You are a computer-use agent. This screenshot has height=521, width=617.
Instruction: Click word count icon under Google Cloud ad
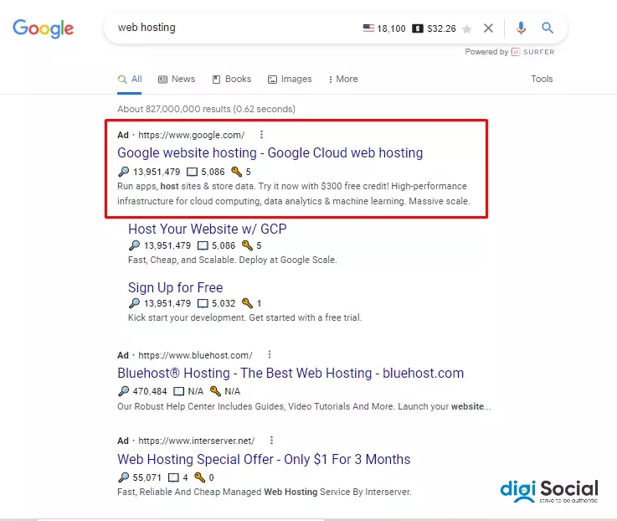(192, 172)
